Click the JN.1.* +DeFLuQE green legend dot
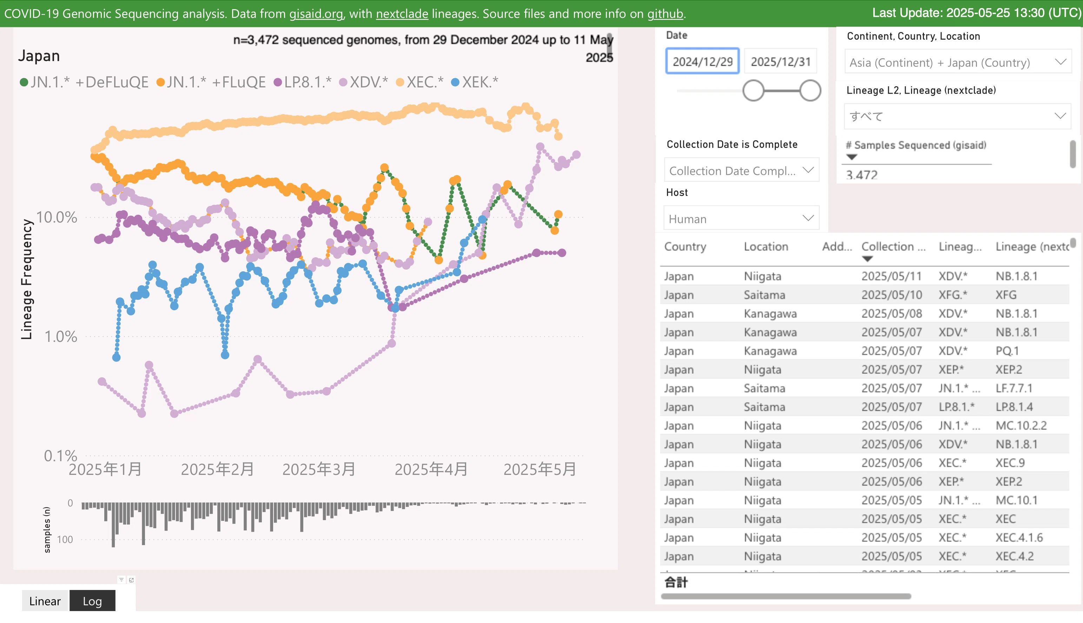The height and width of the screenshot is (623, 1083). coord(24,82)
